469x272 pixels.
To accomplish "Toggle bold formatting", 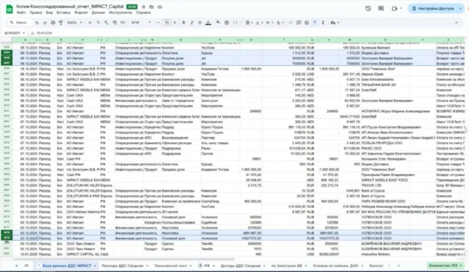I will (184, 23).
